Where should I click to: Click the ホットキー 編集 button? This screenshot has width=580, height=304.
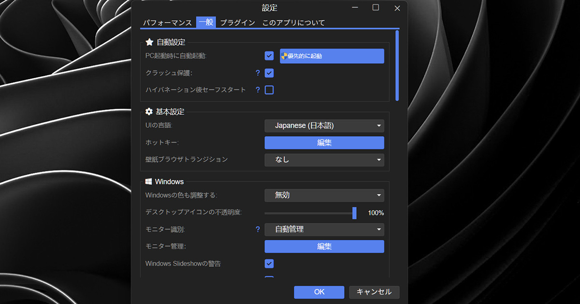tap(324, 143)
